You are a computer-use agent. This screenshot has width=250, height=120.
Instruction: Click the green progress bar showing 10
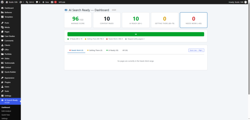[136, 34]
